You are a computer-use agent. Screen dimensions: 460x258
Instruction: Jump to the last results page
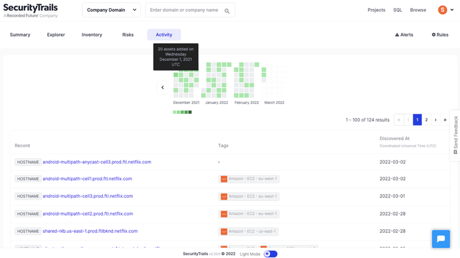445,120
